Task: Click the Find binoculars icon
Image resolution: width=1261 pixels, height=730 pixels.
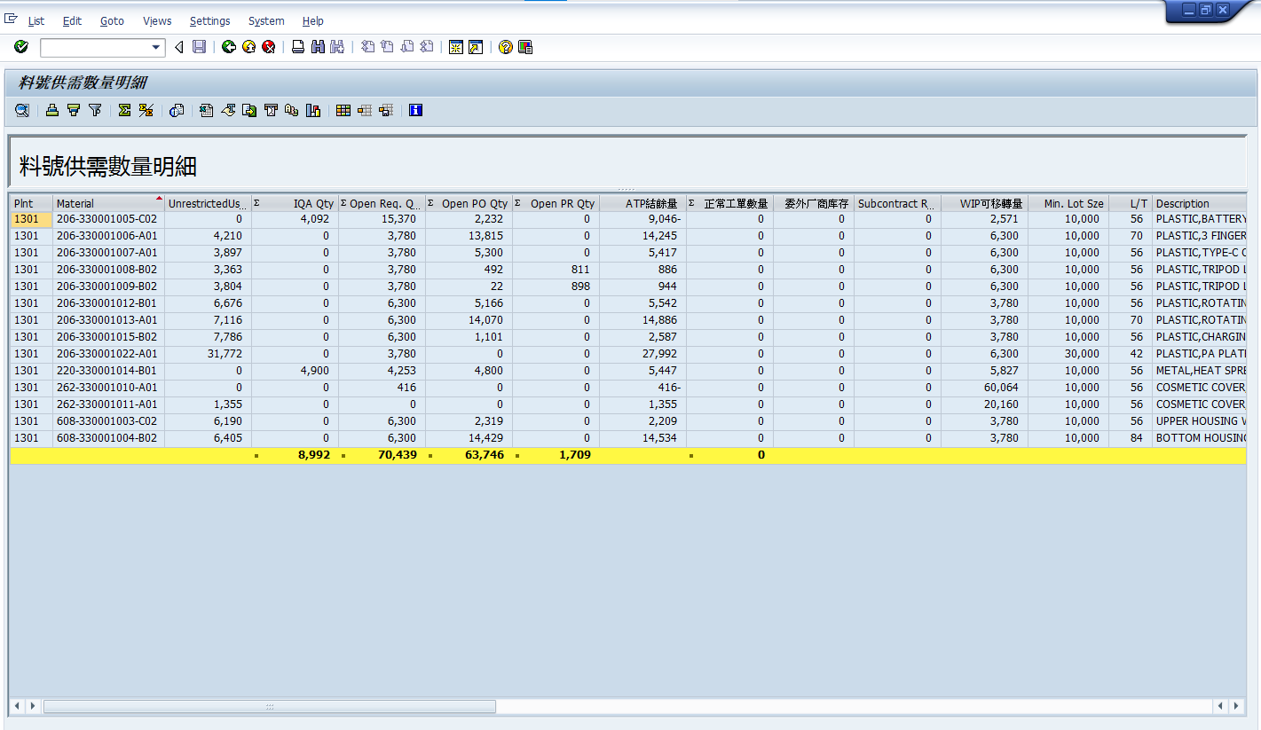Action: click(318, 47)
